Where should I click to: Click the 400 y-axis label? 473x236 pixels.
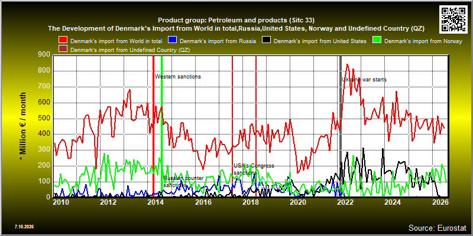44,135
